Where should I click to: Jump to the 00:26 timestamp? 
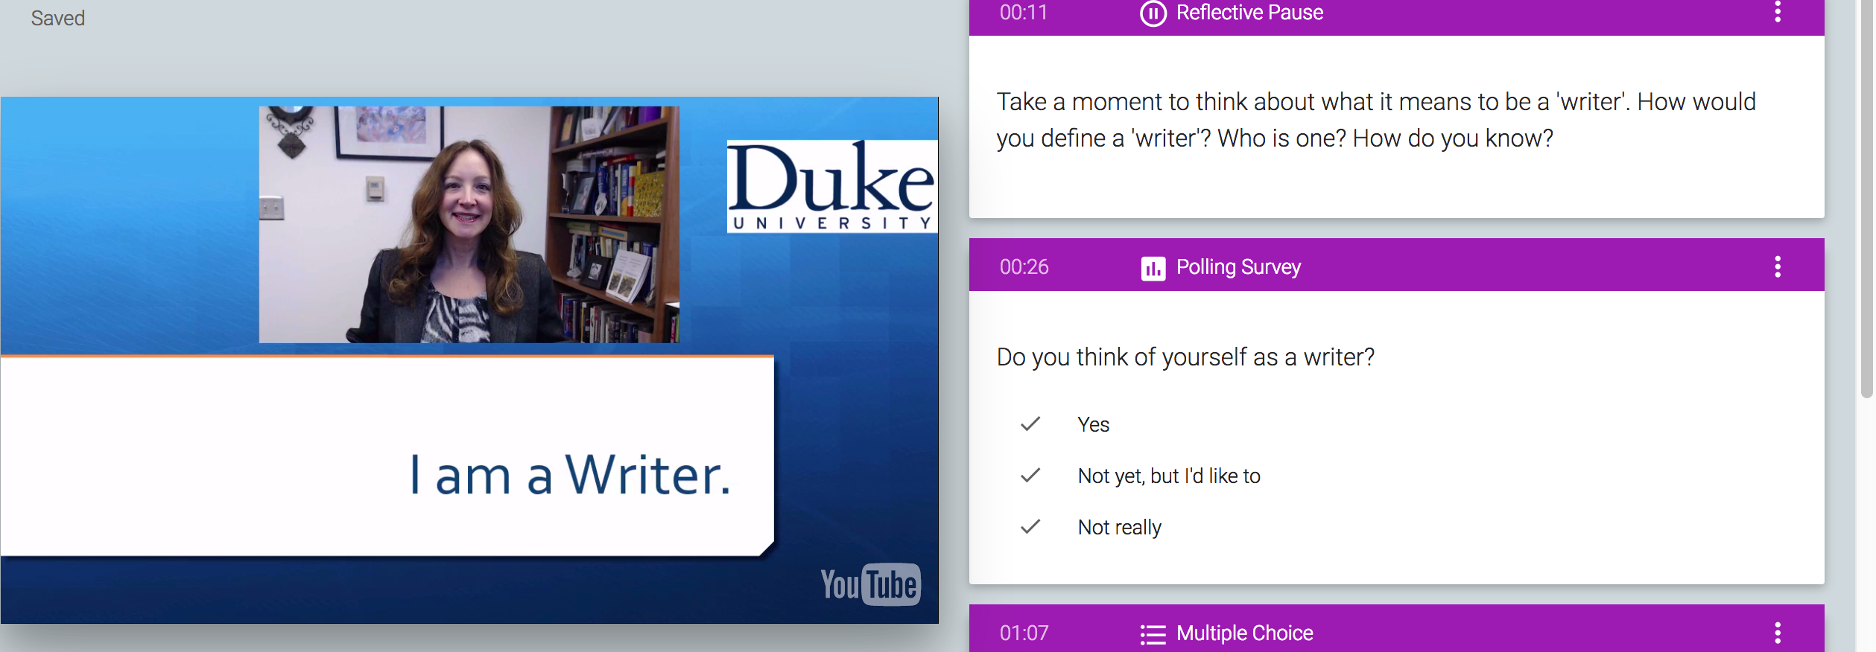tap(1024, 266)
